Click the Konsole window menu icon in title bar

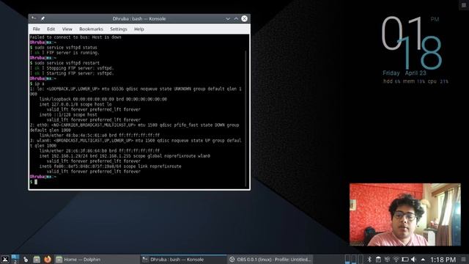click(x=34, y=18)
